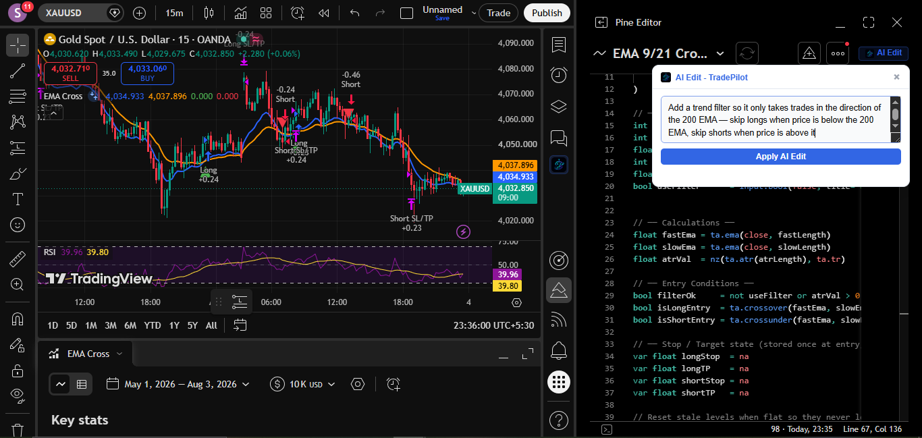
Task: Open the May 1 – Aug 3 date range dropdown
Action: pos(178,384)
